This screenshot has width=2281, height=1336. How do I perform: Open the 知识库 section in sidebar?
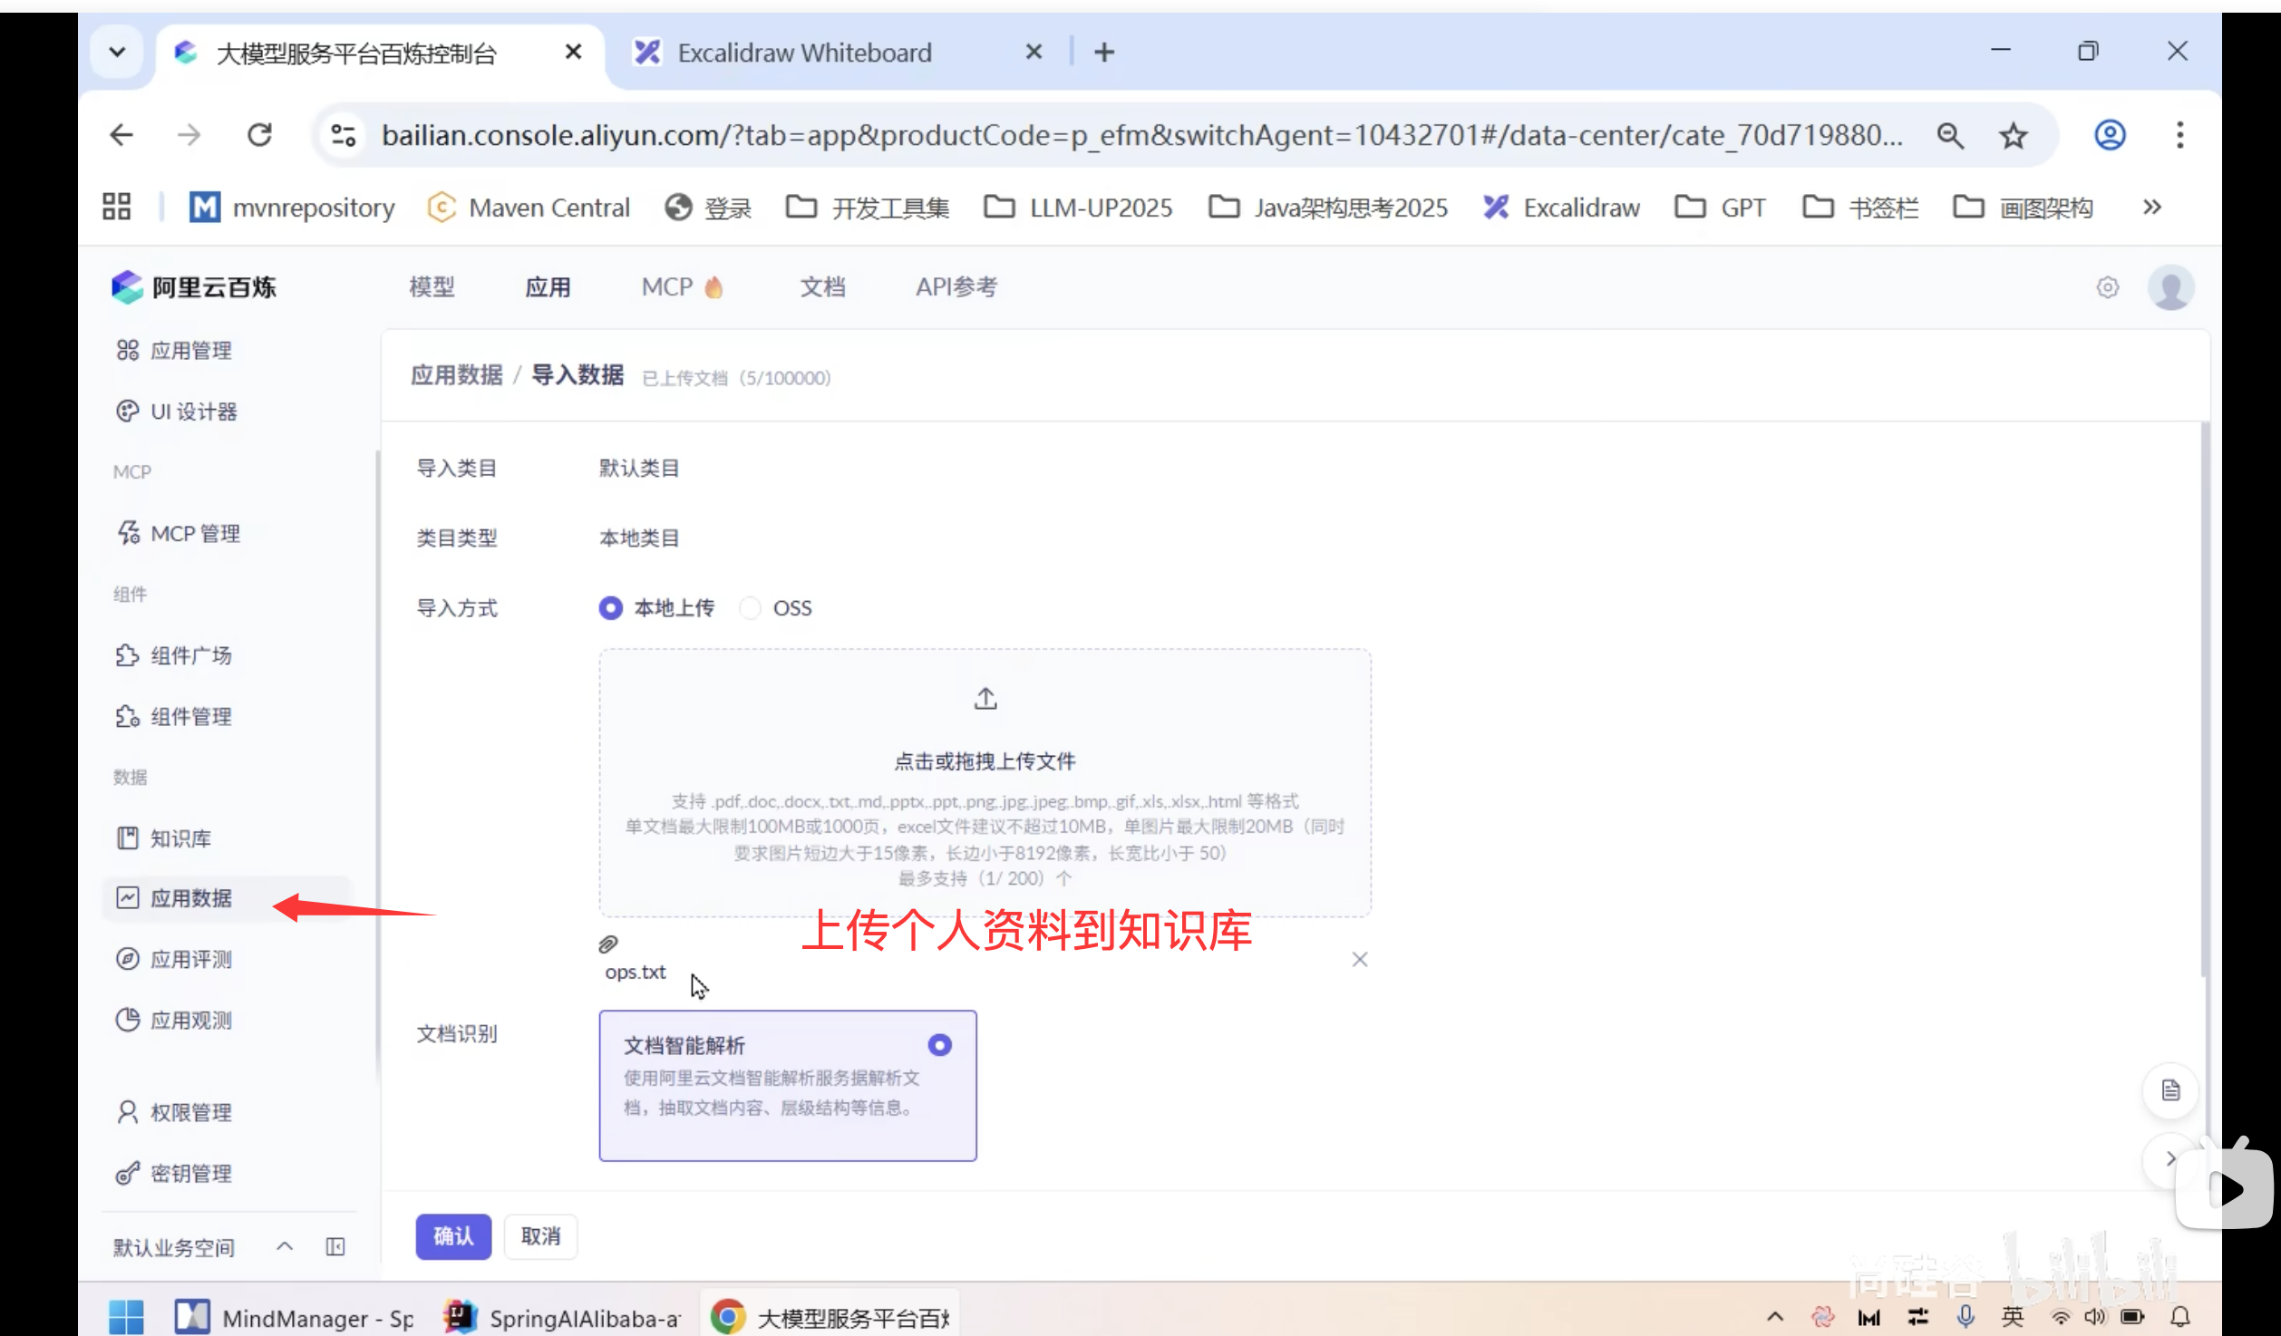click(x=181, y=837)
